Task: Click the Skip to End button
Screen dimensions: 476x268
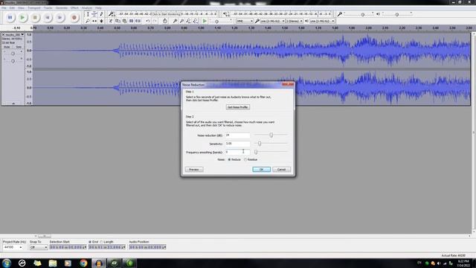Action: pos(59,18)
